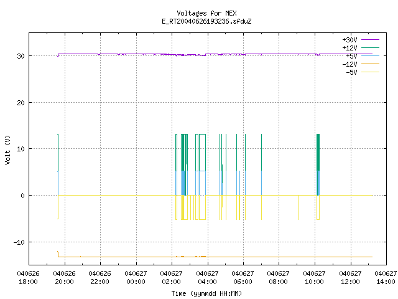This screenshot has width=398, height=299.
Task: Click the x-axis tick '040627 06:00'
Action: pyautogui.click(x=243, y=278)
